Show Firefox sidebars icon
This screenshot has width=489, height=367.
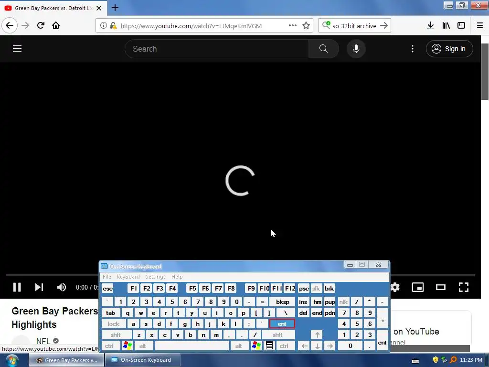(x=461, y=25)
